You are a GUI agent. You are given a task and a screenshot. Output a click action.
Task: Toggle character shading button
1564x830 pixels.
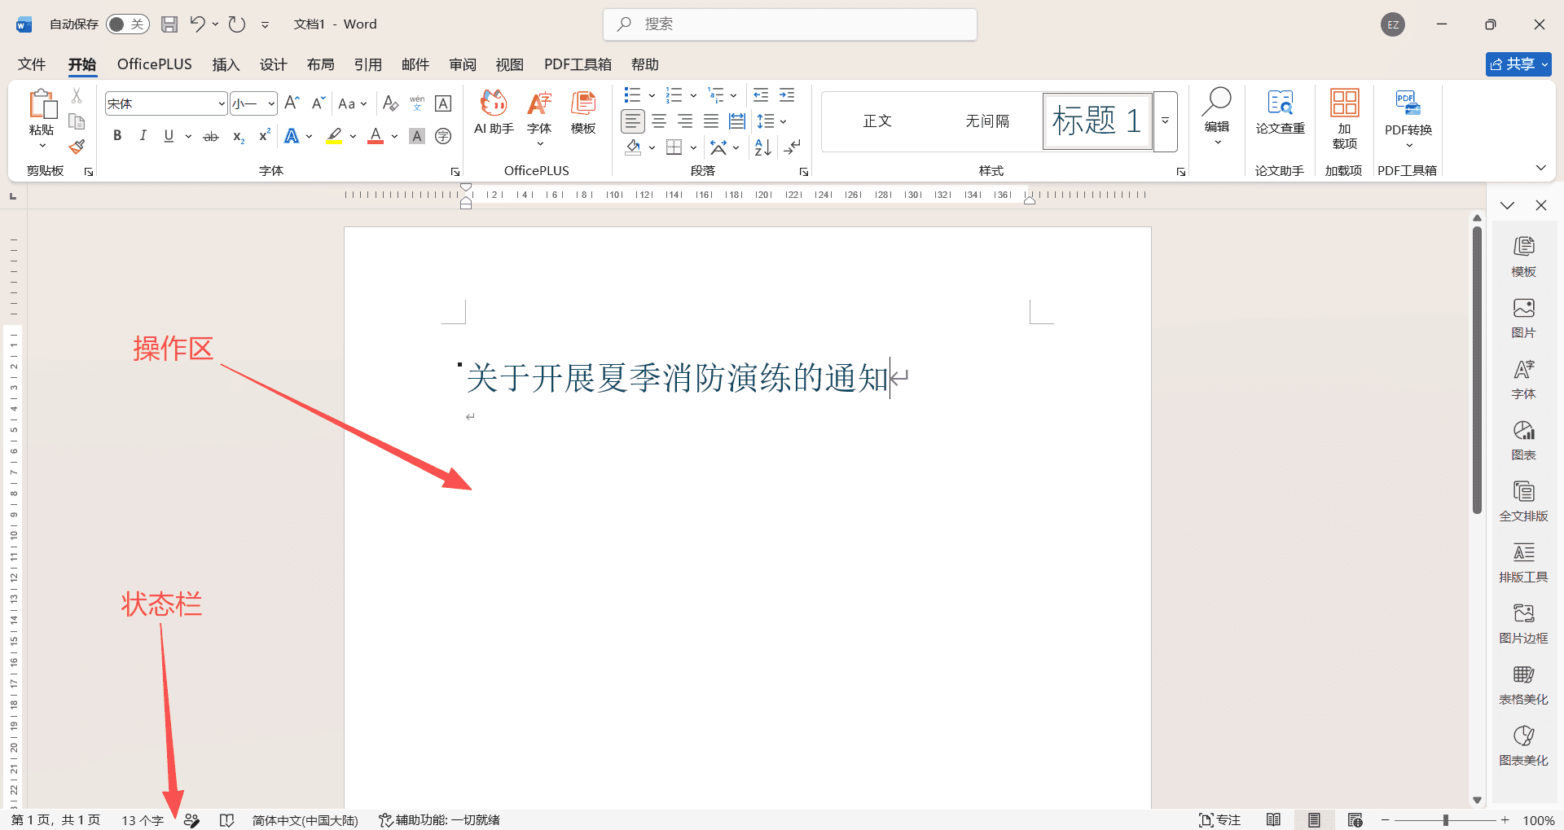click(x=417, y=136)
